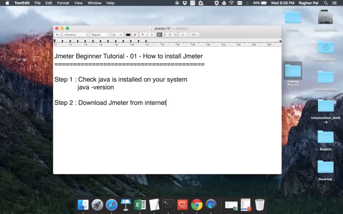
Task: Expand the Edited title chevron
Action: click(188, 29)
